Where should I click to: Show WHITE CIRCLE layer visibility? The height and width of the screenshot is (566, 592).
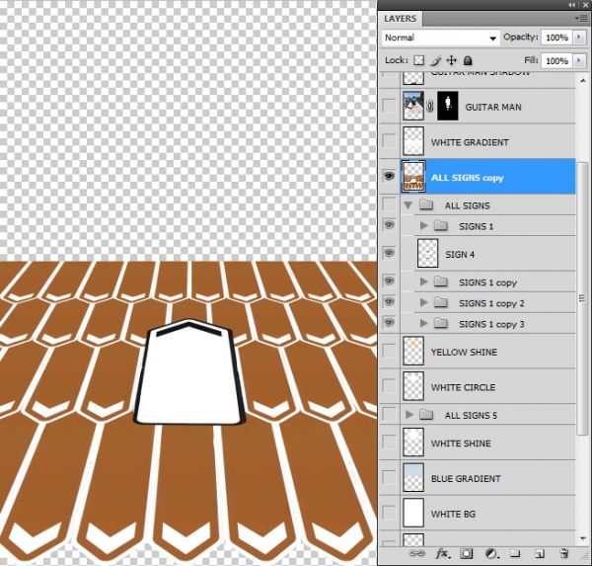pyautogui.click(x=389, y=386)
